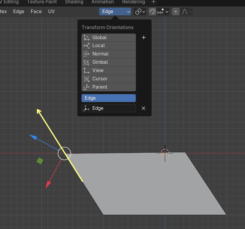This screenshot has width=245, height=229.
Task: Switch to Rendering workspace tab
Action: 134,2
